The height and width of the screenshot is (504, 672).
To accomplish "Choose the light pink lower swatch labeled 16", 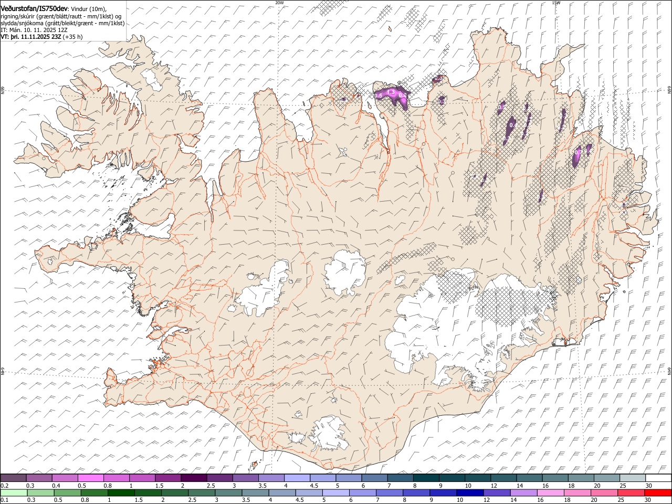I will click(x=550, y=492).
